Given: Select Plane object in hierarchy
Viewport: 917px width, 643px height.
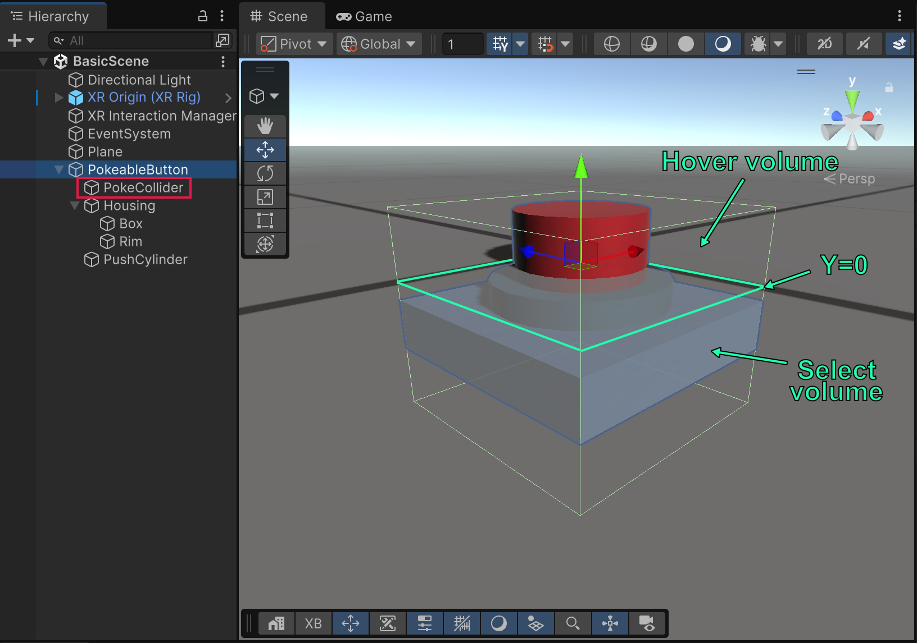Looking at the screenshot, I should [x=105, y=151].
